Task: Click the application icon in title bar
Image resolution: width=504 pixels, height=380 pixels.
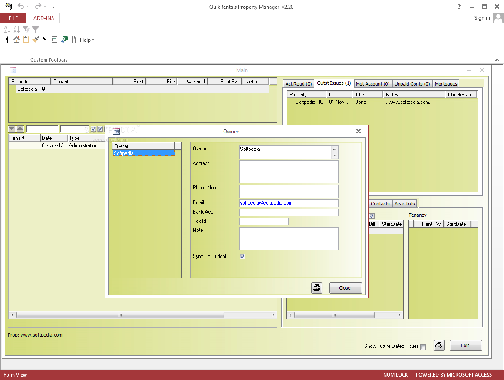Action: [x=8, y=7]
